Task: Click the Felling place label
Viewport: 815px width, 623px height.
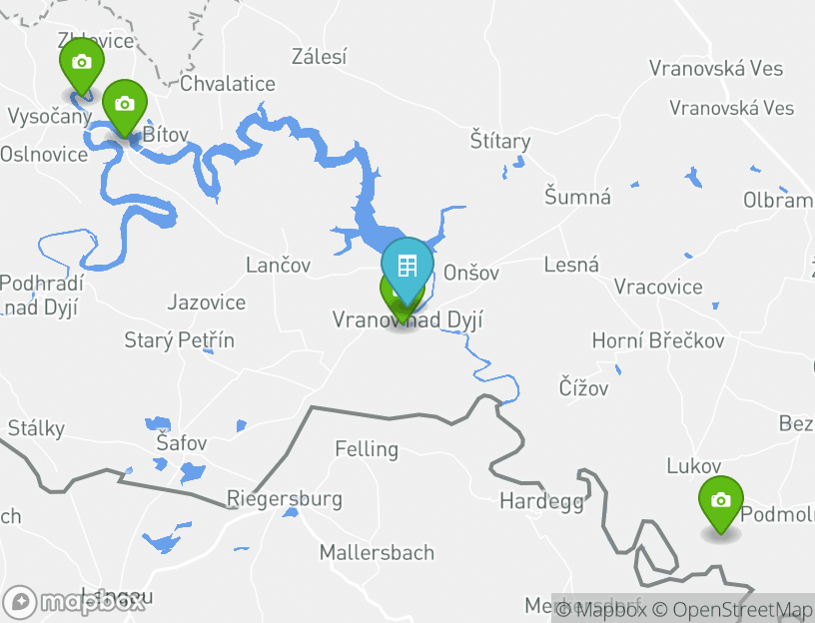Action: [367, 449]
